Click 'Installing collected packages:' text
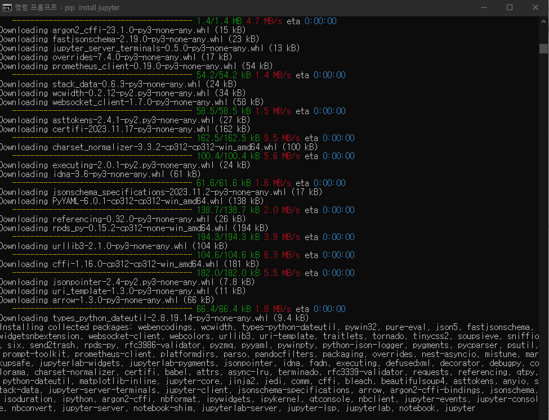 click(66, 327)
